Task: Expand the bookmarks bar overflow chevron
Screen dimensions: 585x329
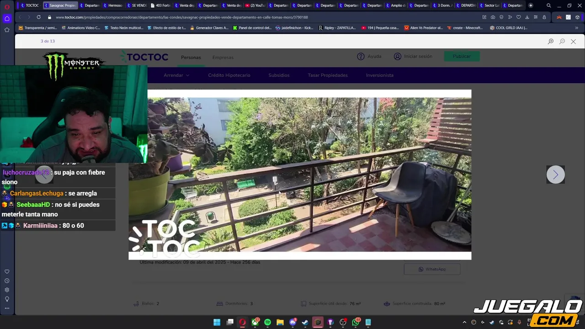Action: 576,28
